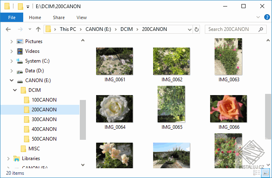Select System (C:) in navigation pane
This screenshot has height=178, width=272.
point(37,61)
